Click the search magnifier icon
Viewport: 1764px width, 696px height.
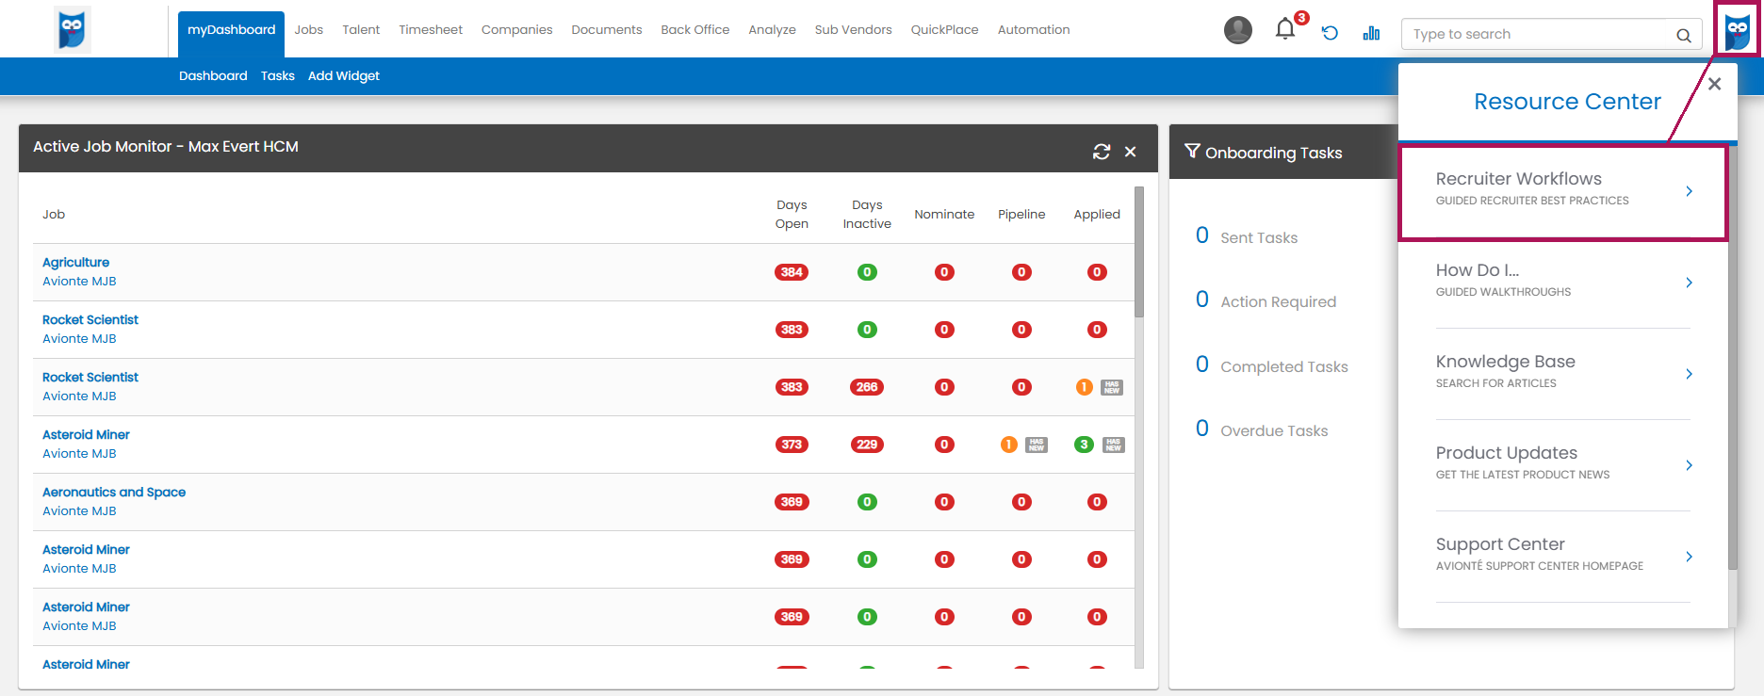[x=1683, y=36]
